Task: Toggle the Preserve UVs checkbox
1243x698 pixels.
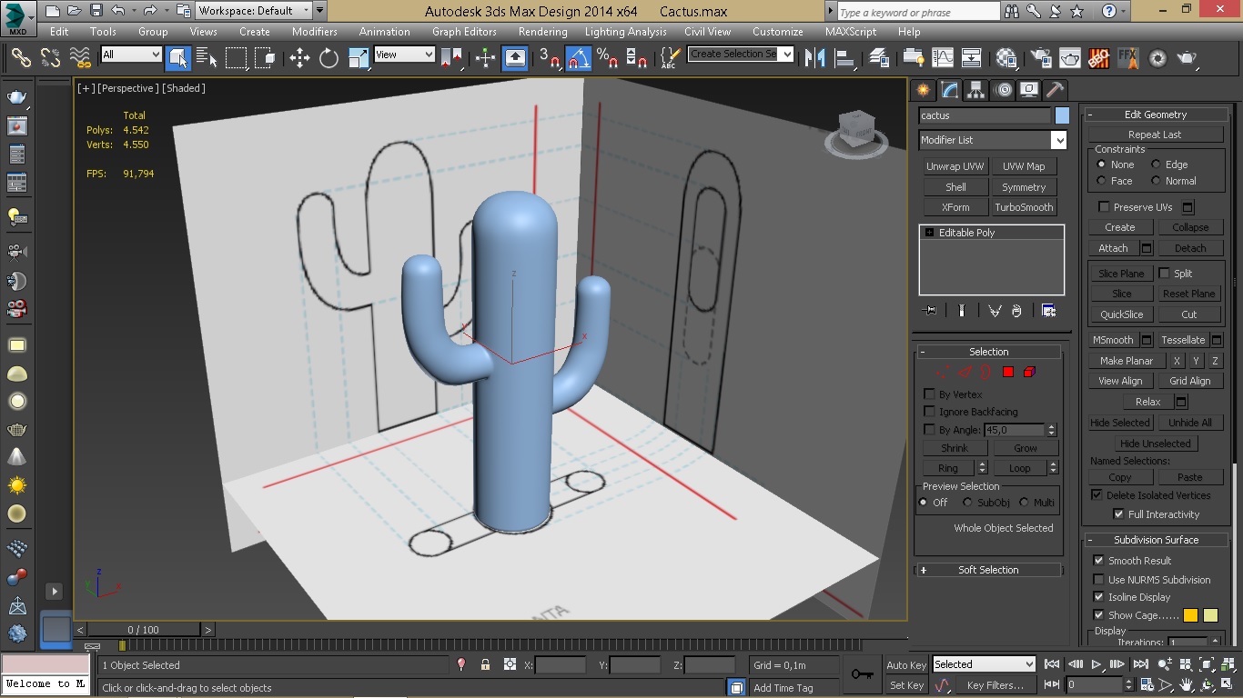Action: 1104,207
